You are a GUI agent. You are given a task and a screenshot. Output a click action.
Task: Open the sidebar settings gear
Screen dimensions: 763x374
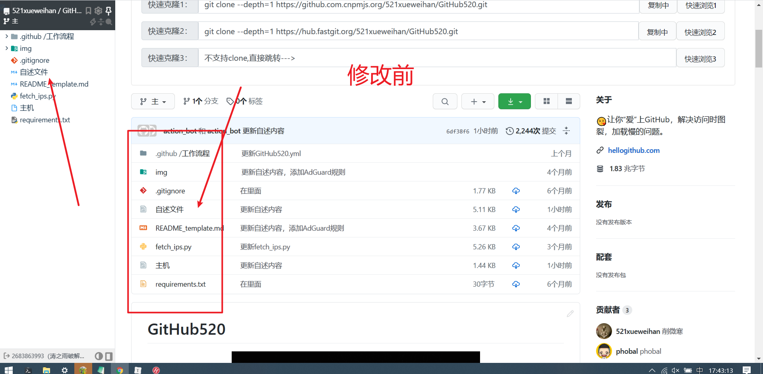(98, 11)
